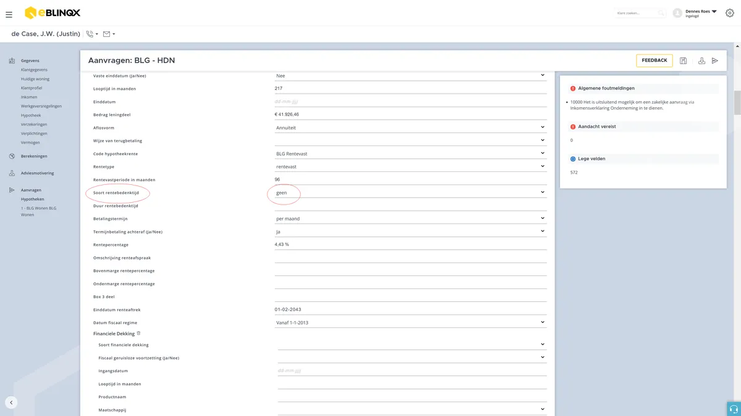Open the Soort rentebedenktijd dropdown
Viewport: 741px width, 416px height.
(411, 193)
